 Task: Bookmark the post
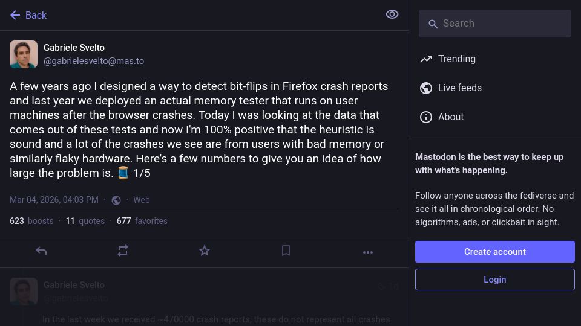(x=286, y=251)
